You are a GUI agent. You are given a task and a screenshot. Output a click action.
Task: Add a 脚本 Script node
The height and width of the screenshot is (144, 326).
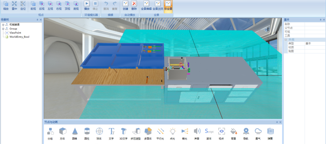209,134
